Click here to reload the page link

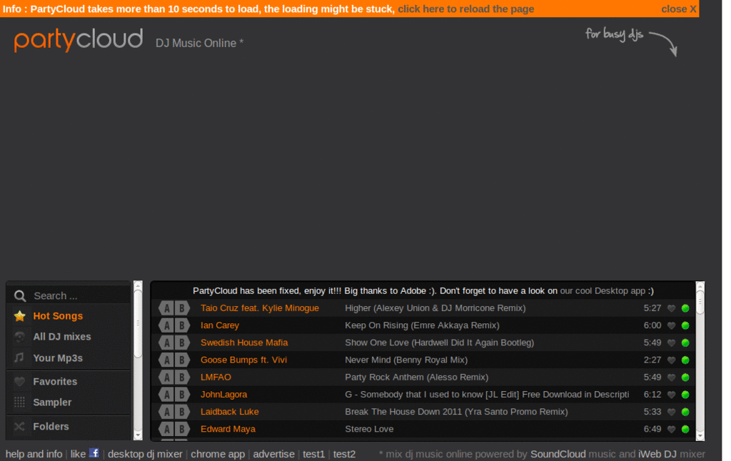pos(465,9)
